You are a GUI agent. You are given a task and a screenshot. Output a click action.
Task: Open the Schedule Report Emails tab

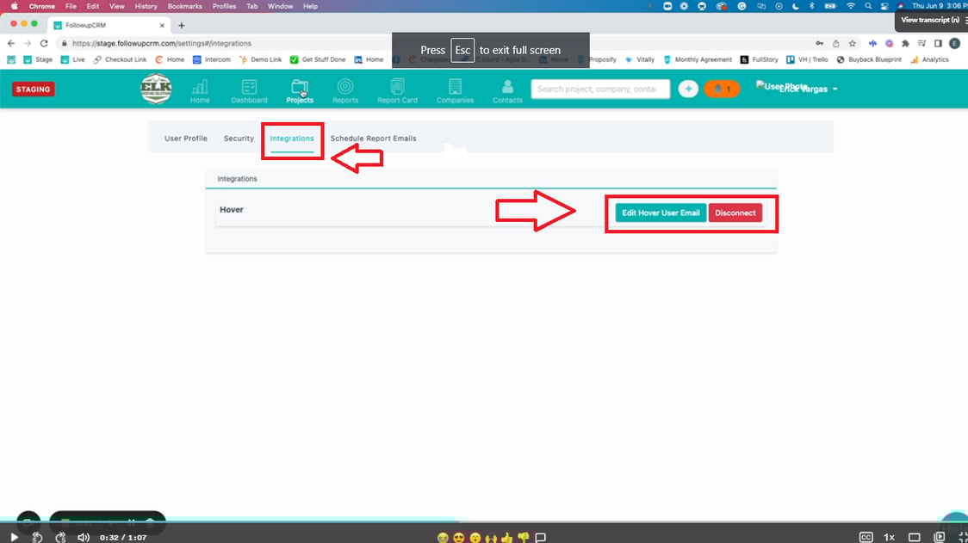point(373,138)
